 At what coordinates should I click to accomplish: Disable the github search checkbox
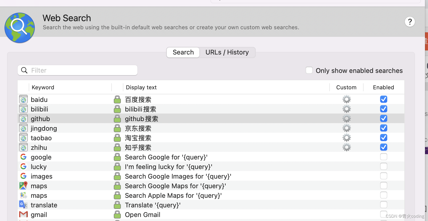coord(384,118)
